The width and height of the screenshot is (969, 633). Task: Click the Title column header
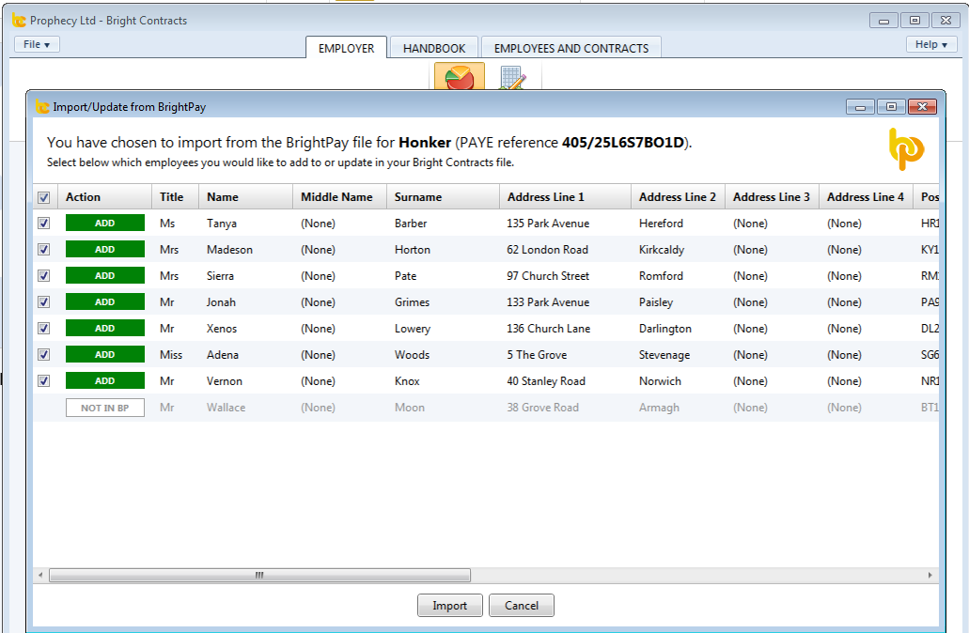click(x=176, y=197)
